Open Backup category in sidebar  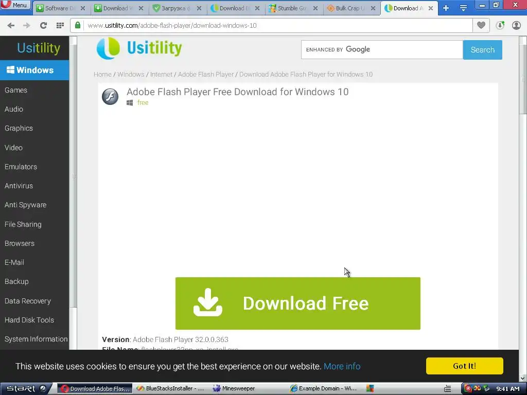(x=16, y=281)
